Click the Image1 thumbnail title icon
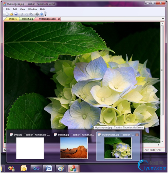 pos(11,135)
